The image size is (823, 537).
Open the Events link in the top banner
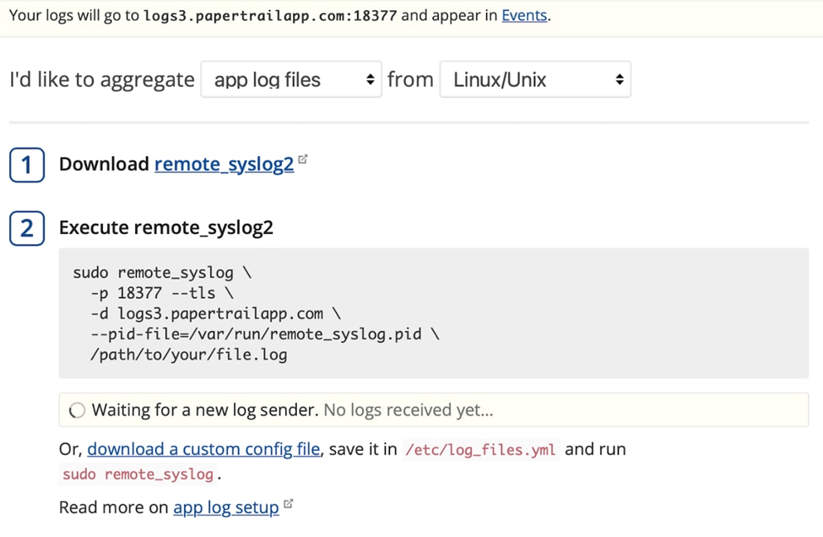[x=524, y=15]
